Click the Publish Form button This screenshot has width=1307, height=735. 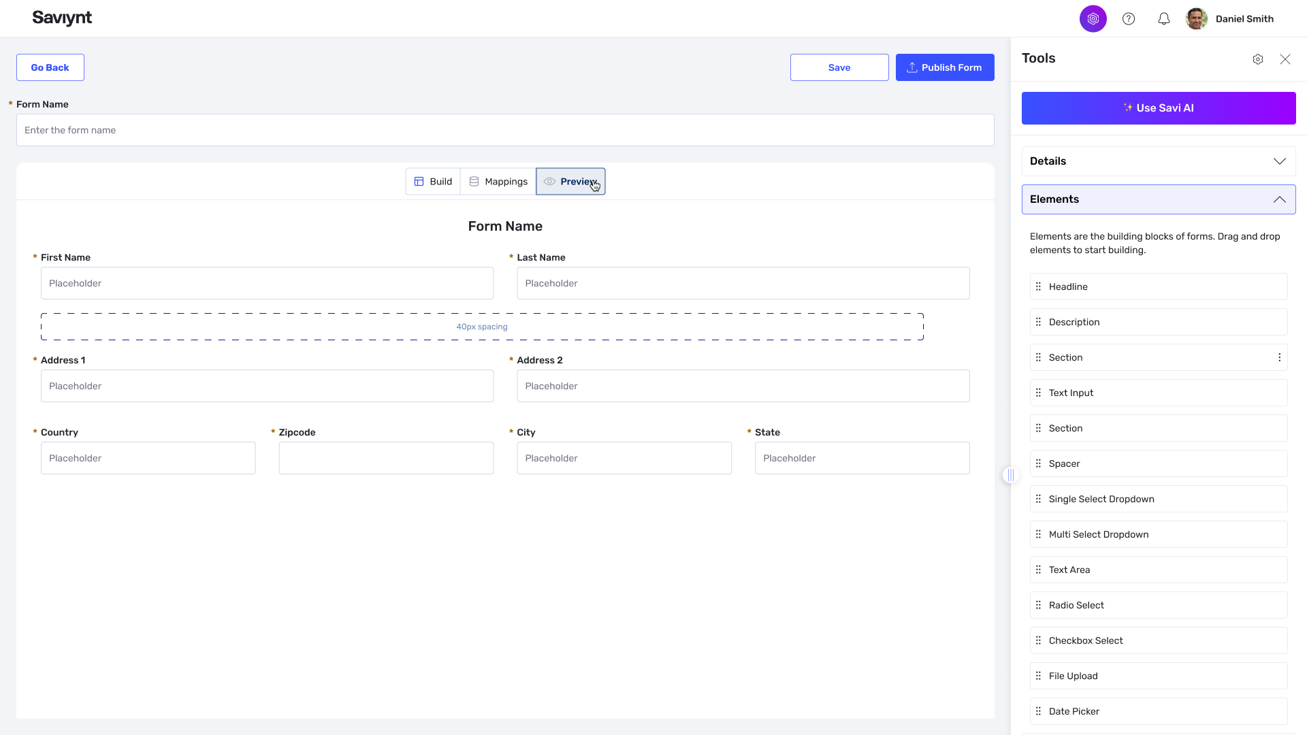pyautogui.click(x=944, y=67)
